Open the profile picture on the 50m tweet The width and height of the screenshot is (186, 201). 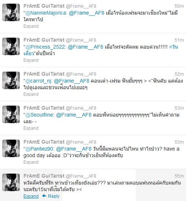11,12
